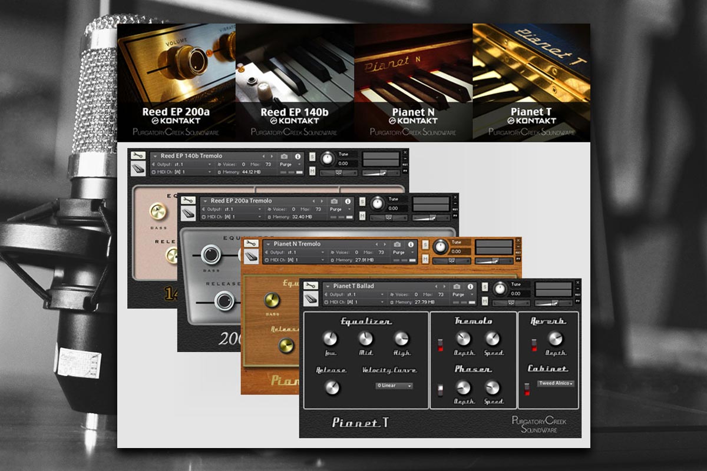This screenshot has height=471, width=707.
Task: Expand the Pianet T Ballad instrument name menu
Action: [328, 286]
